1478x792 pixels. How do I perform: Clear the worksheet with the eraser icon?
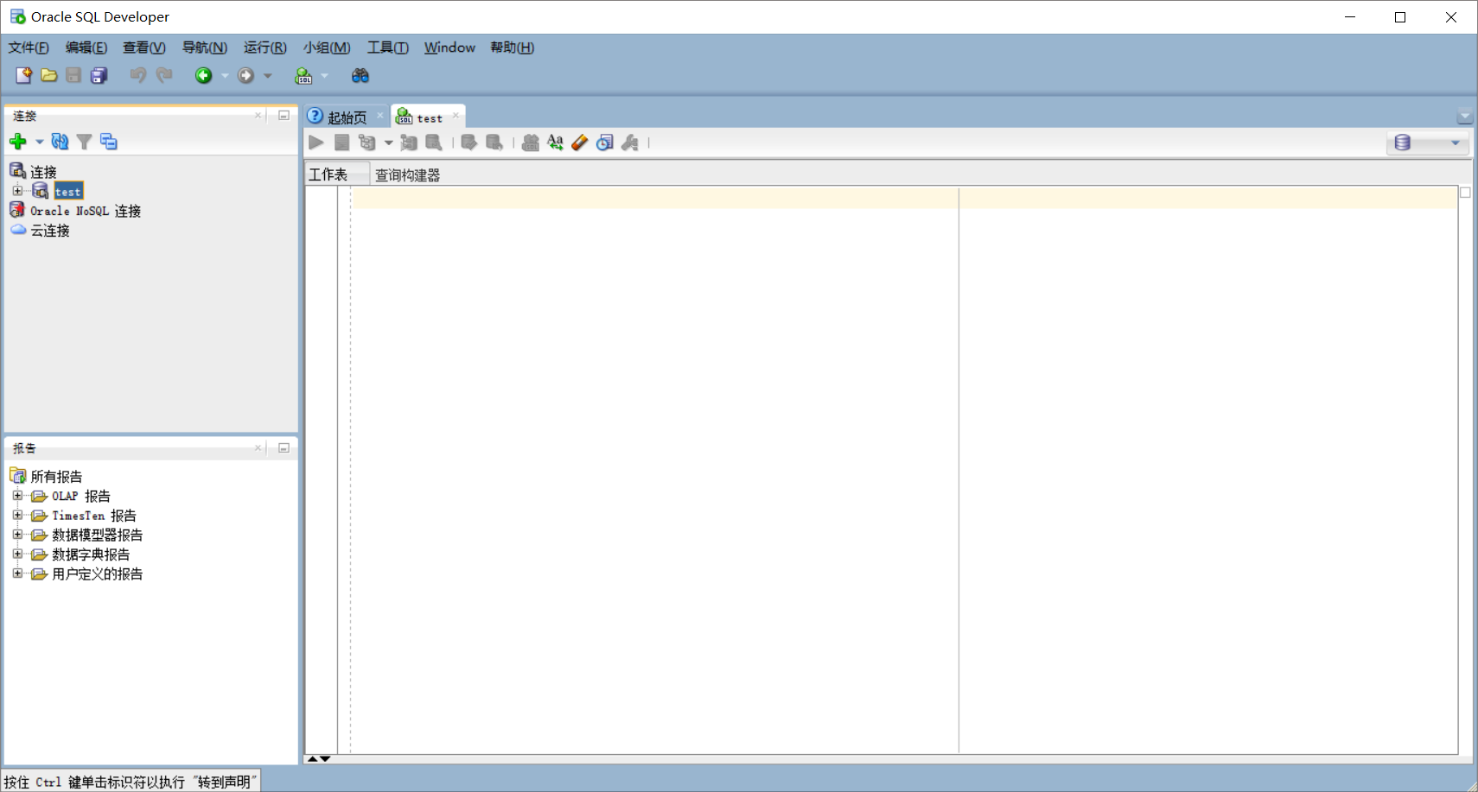(580, 143)
